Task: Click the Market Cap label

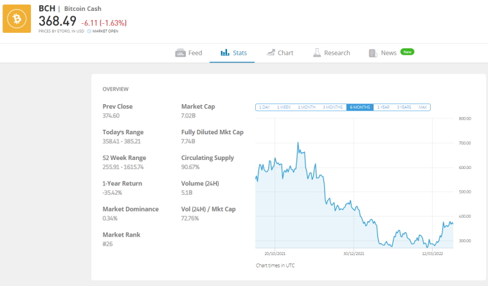Action: pos(198,107)
